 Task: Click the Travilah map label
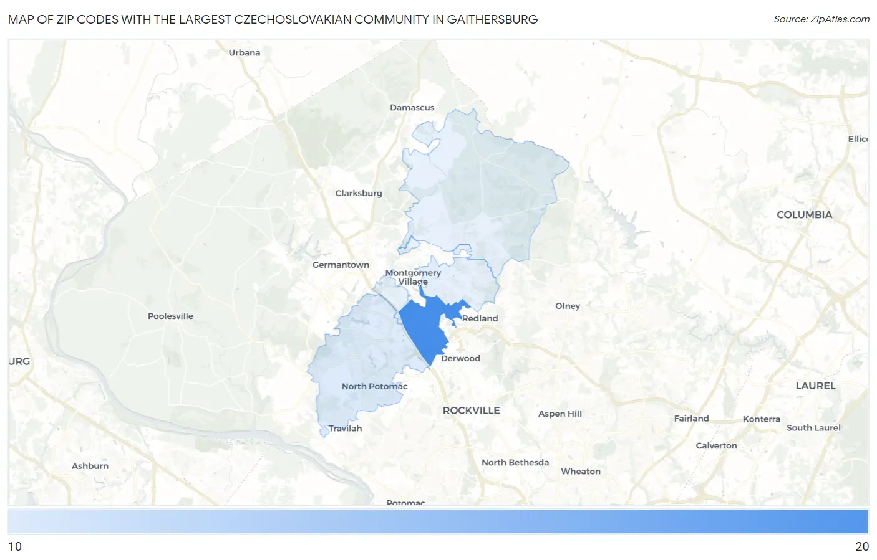(345, 428)
